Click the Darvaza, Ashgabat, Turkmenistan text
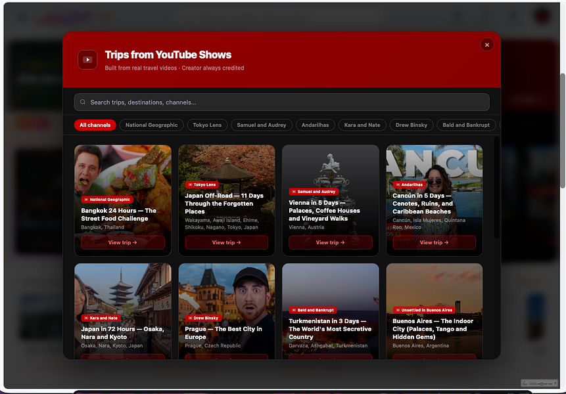The width and height of the screenshot is (566, 394). [328, 345]
